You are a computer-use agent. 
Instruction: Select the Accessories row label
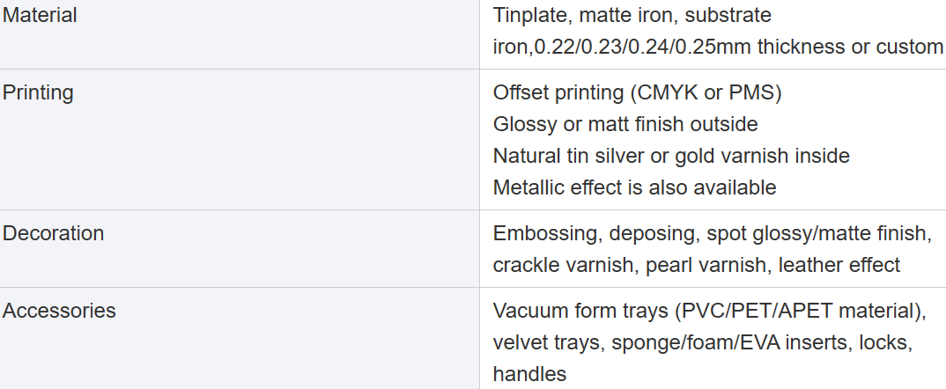coord(59,311)
